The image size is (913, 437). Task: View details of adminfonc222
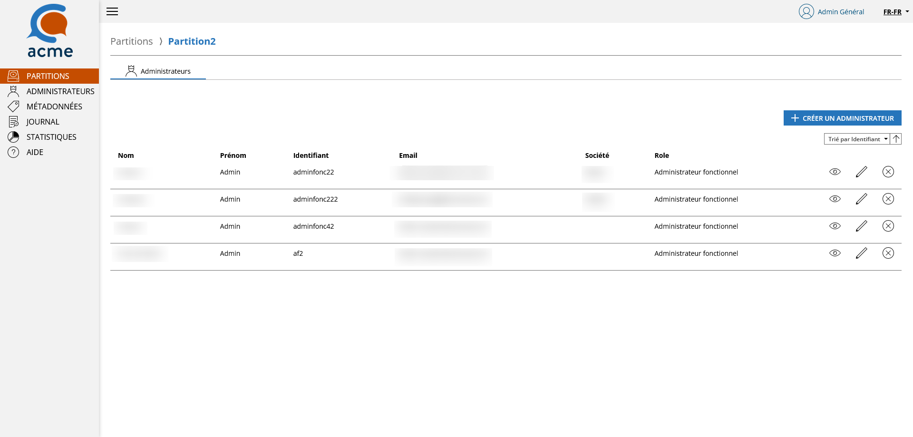click(835, 199)
